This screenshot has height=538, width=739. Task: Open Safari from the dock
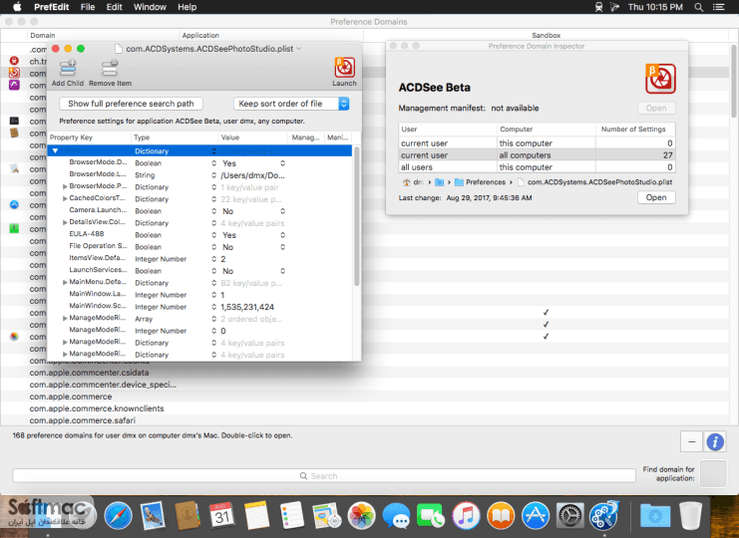click(118, 516)
